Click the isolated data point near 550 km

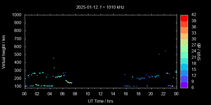coord(165,51)
